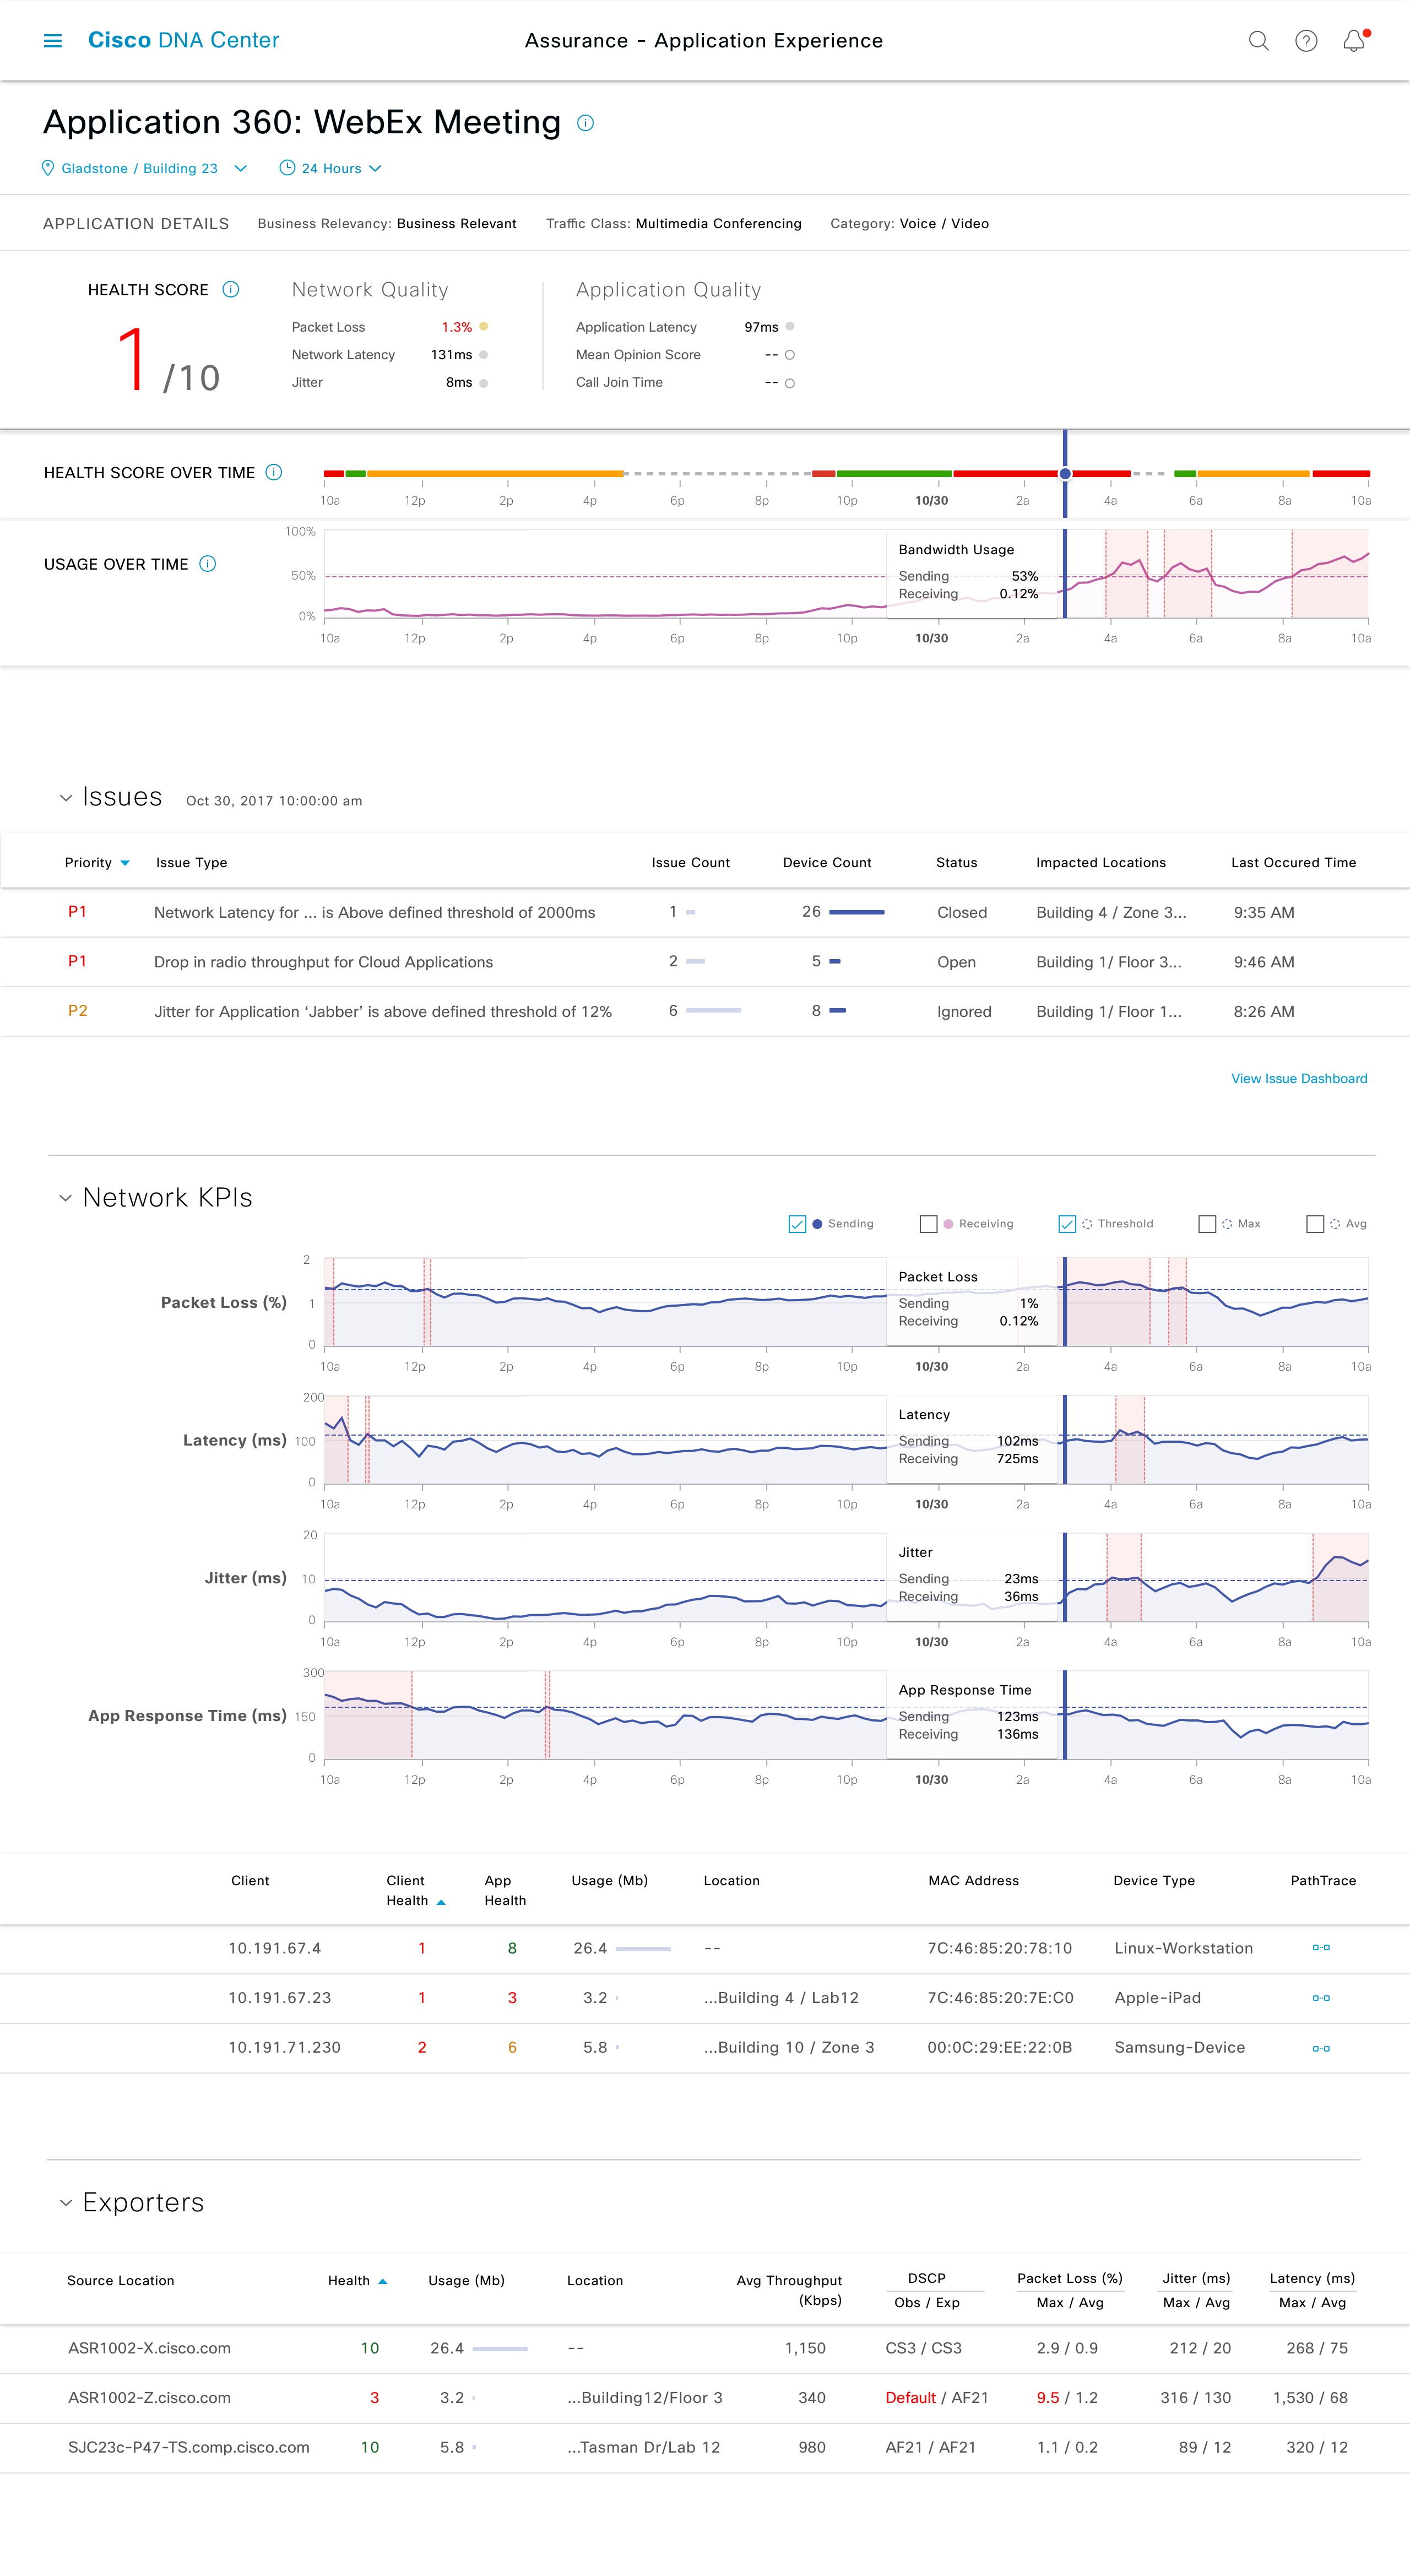Select client row 10.191.67.4
The image size is (1410, 2576).
tap(705, 1948)
